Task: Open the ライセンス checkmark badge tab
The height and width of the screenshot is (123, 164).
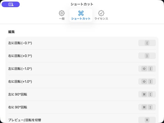Action: 101,15
